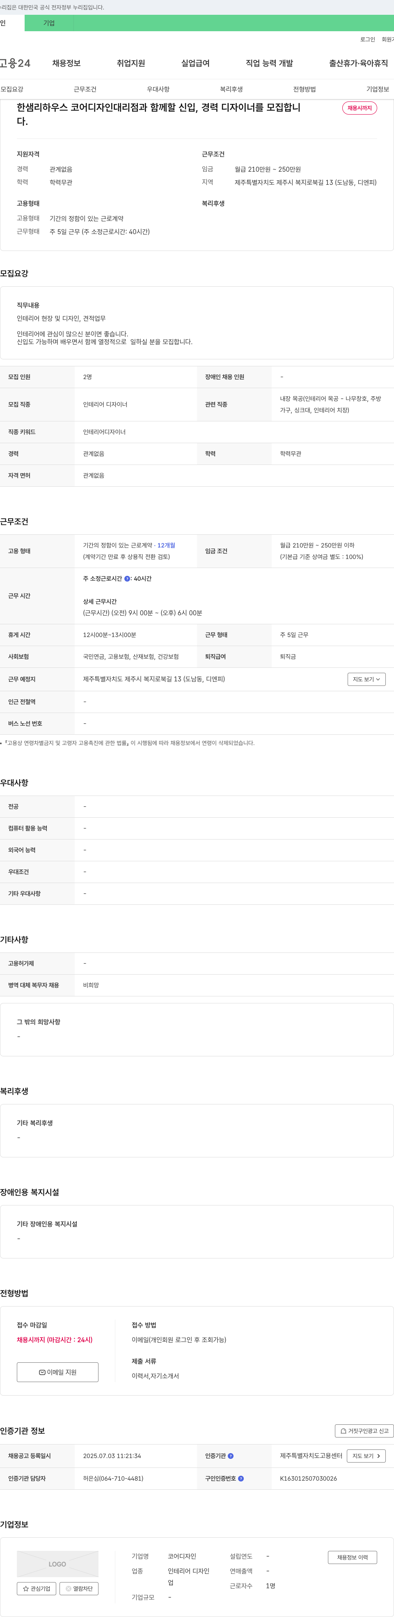Click the job posting title heading
This screenshot has width=394, height=1617.
pyautogui.click(x=159, y=114)
